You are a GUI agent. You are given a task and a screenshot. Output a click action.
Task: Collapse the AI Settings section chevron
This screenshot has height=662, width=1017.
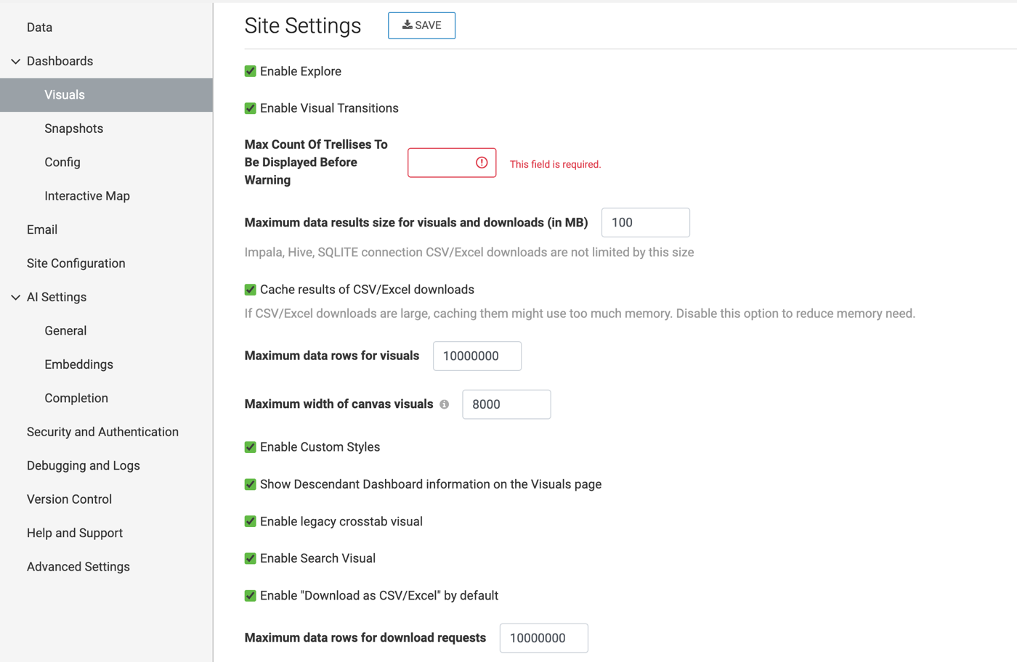click(x=15, y=298)
